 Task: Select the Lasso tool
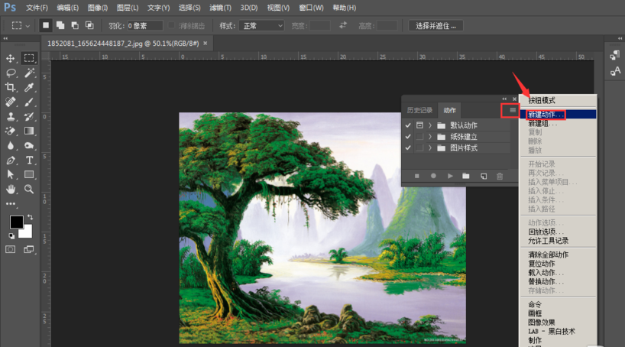pyautogui.click(x=11, y=73)
